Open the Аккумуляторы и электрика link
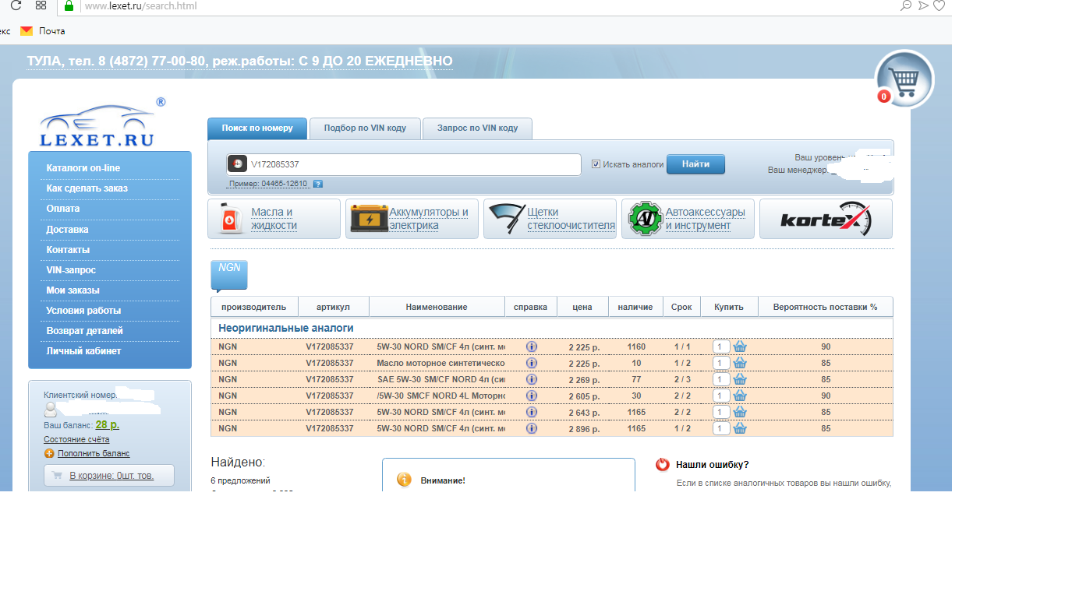The width and height of the screenshot is (1065, 598). [429, 219]
